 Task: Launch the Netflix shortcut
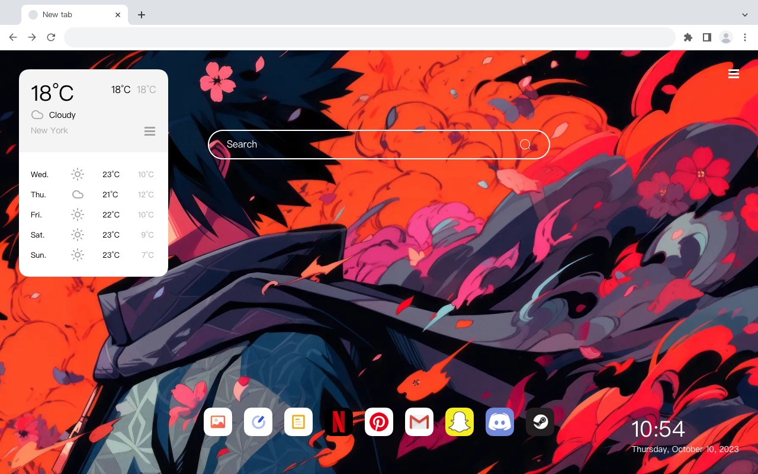click(339, 422)
